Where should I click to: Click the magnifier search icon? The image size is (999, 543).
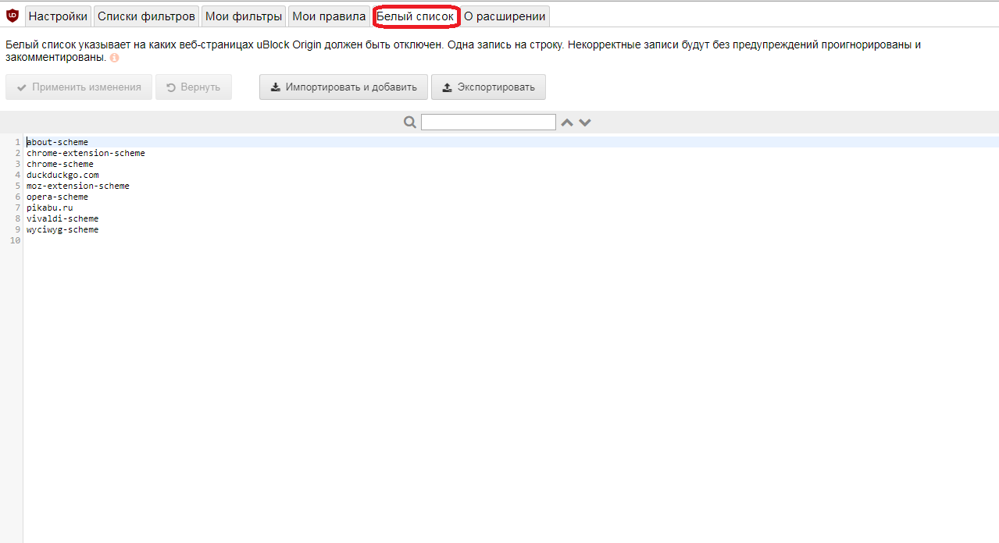[x=410, y=122]
